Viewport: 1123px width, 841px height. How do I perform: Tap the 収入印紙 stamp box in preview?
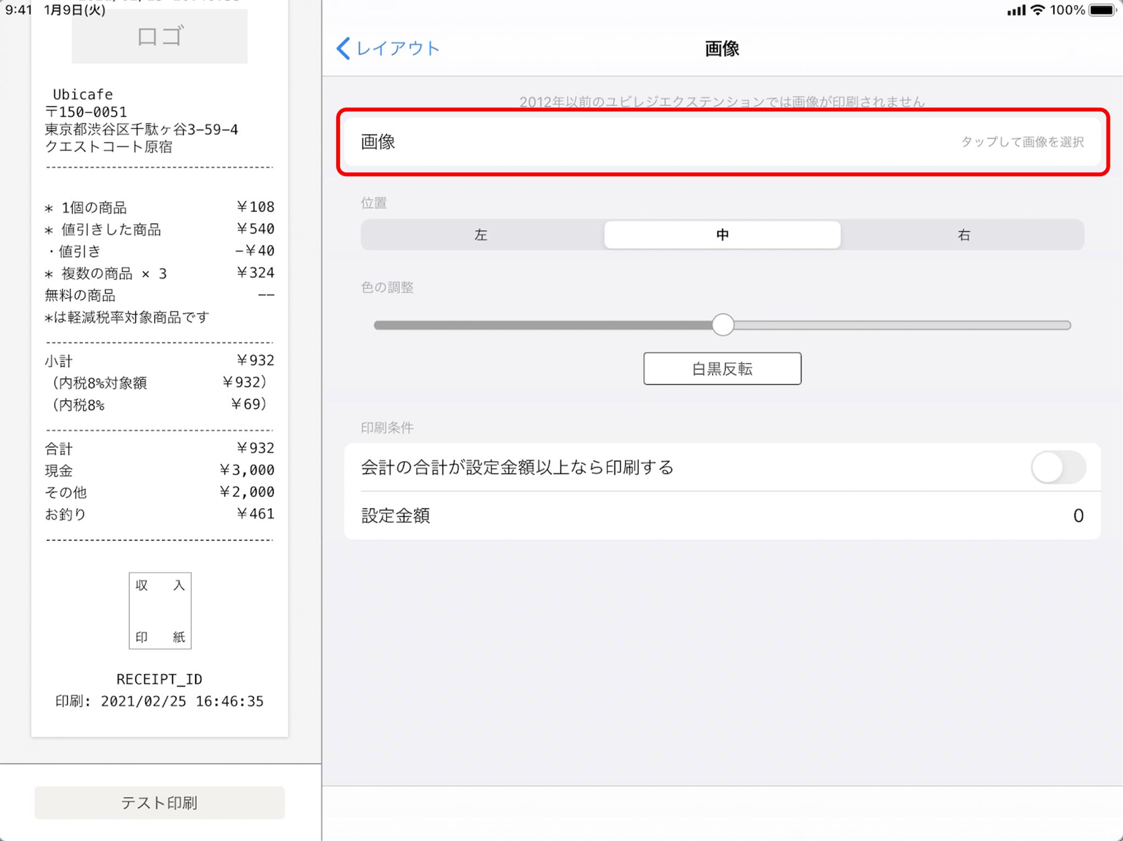point(160,611)
